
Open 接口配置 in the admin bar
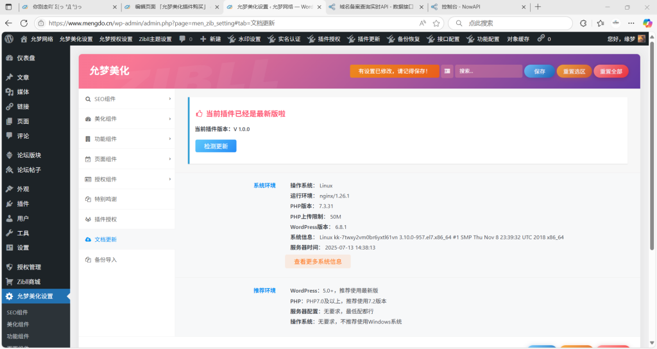point(443,39)
